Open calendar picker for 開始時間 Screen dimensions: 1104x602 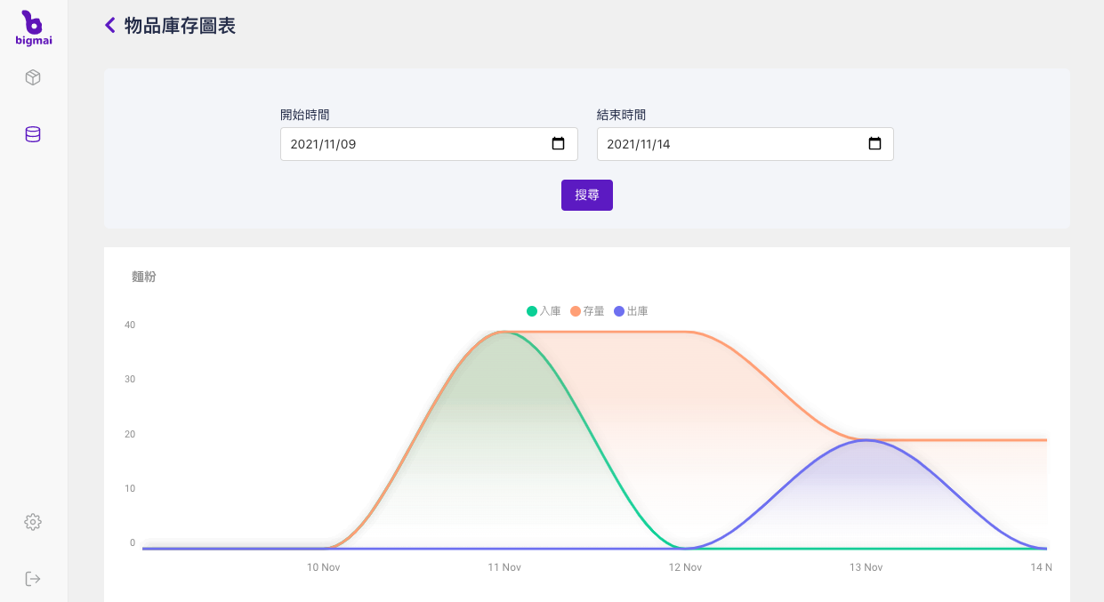[x=558, y=143]
